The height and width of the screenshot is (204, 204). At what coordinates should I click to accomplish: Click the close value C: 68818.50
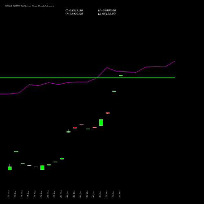74,11
